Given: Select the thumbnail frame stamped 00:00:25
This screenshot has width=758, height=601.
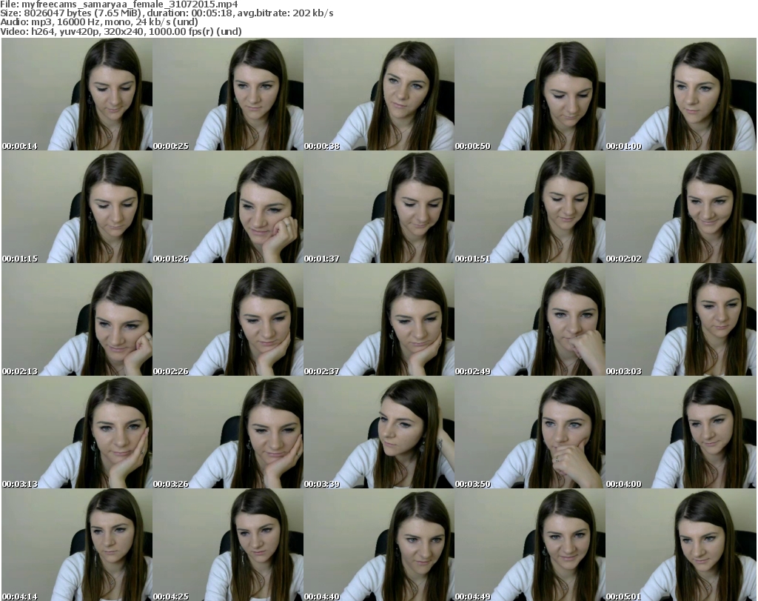Looking at the screenshot, I should [x=228, y=94].
